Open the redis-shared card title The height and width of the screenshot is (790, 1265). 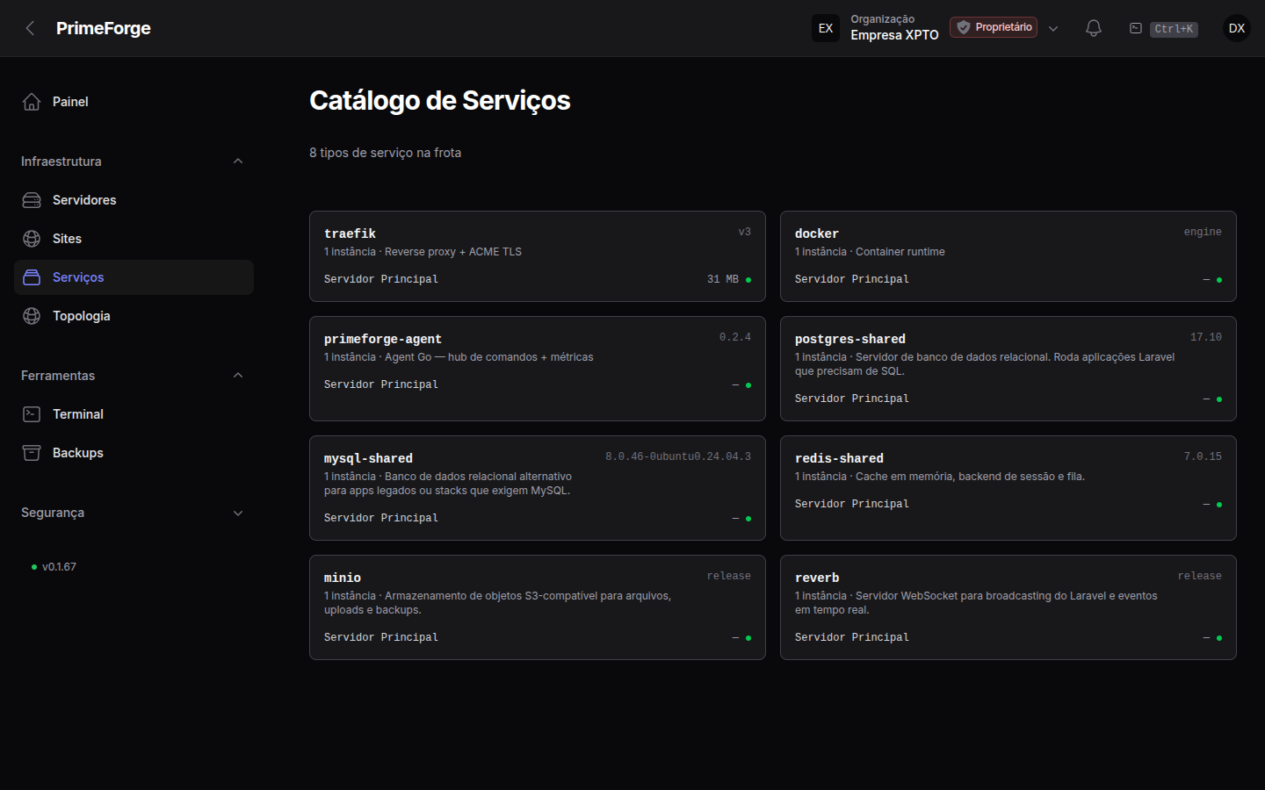click(x=839, y=458)
